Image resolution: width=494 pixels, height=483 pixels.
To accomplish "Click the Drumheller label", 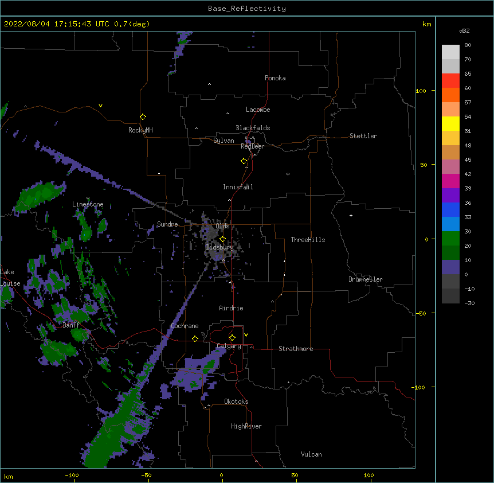I will (x=366, y=279).
